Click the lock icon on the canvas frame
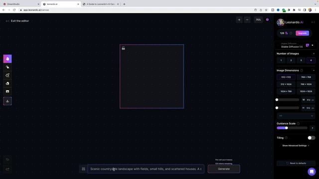Viewport: 319px width, 179px height. pos(123,48)
